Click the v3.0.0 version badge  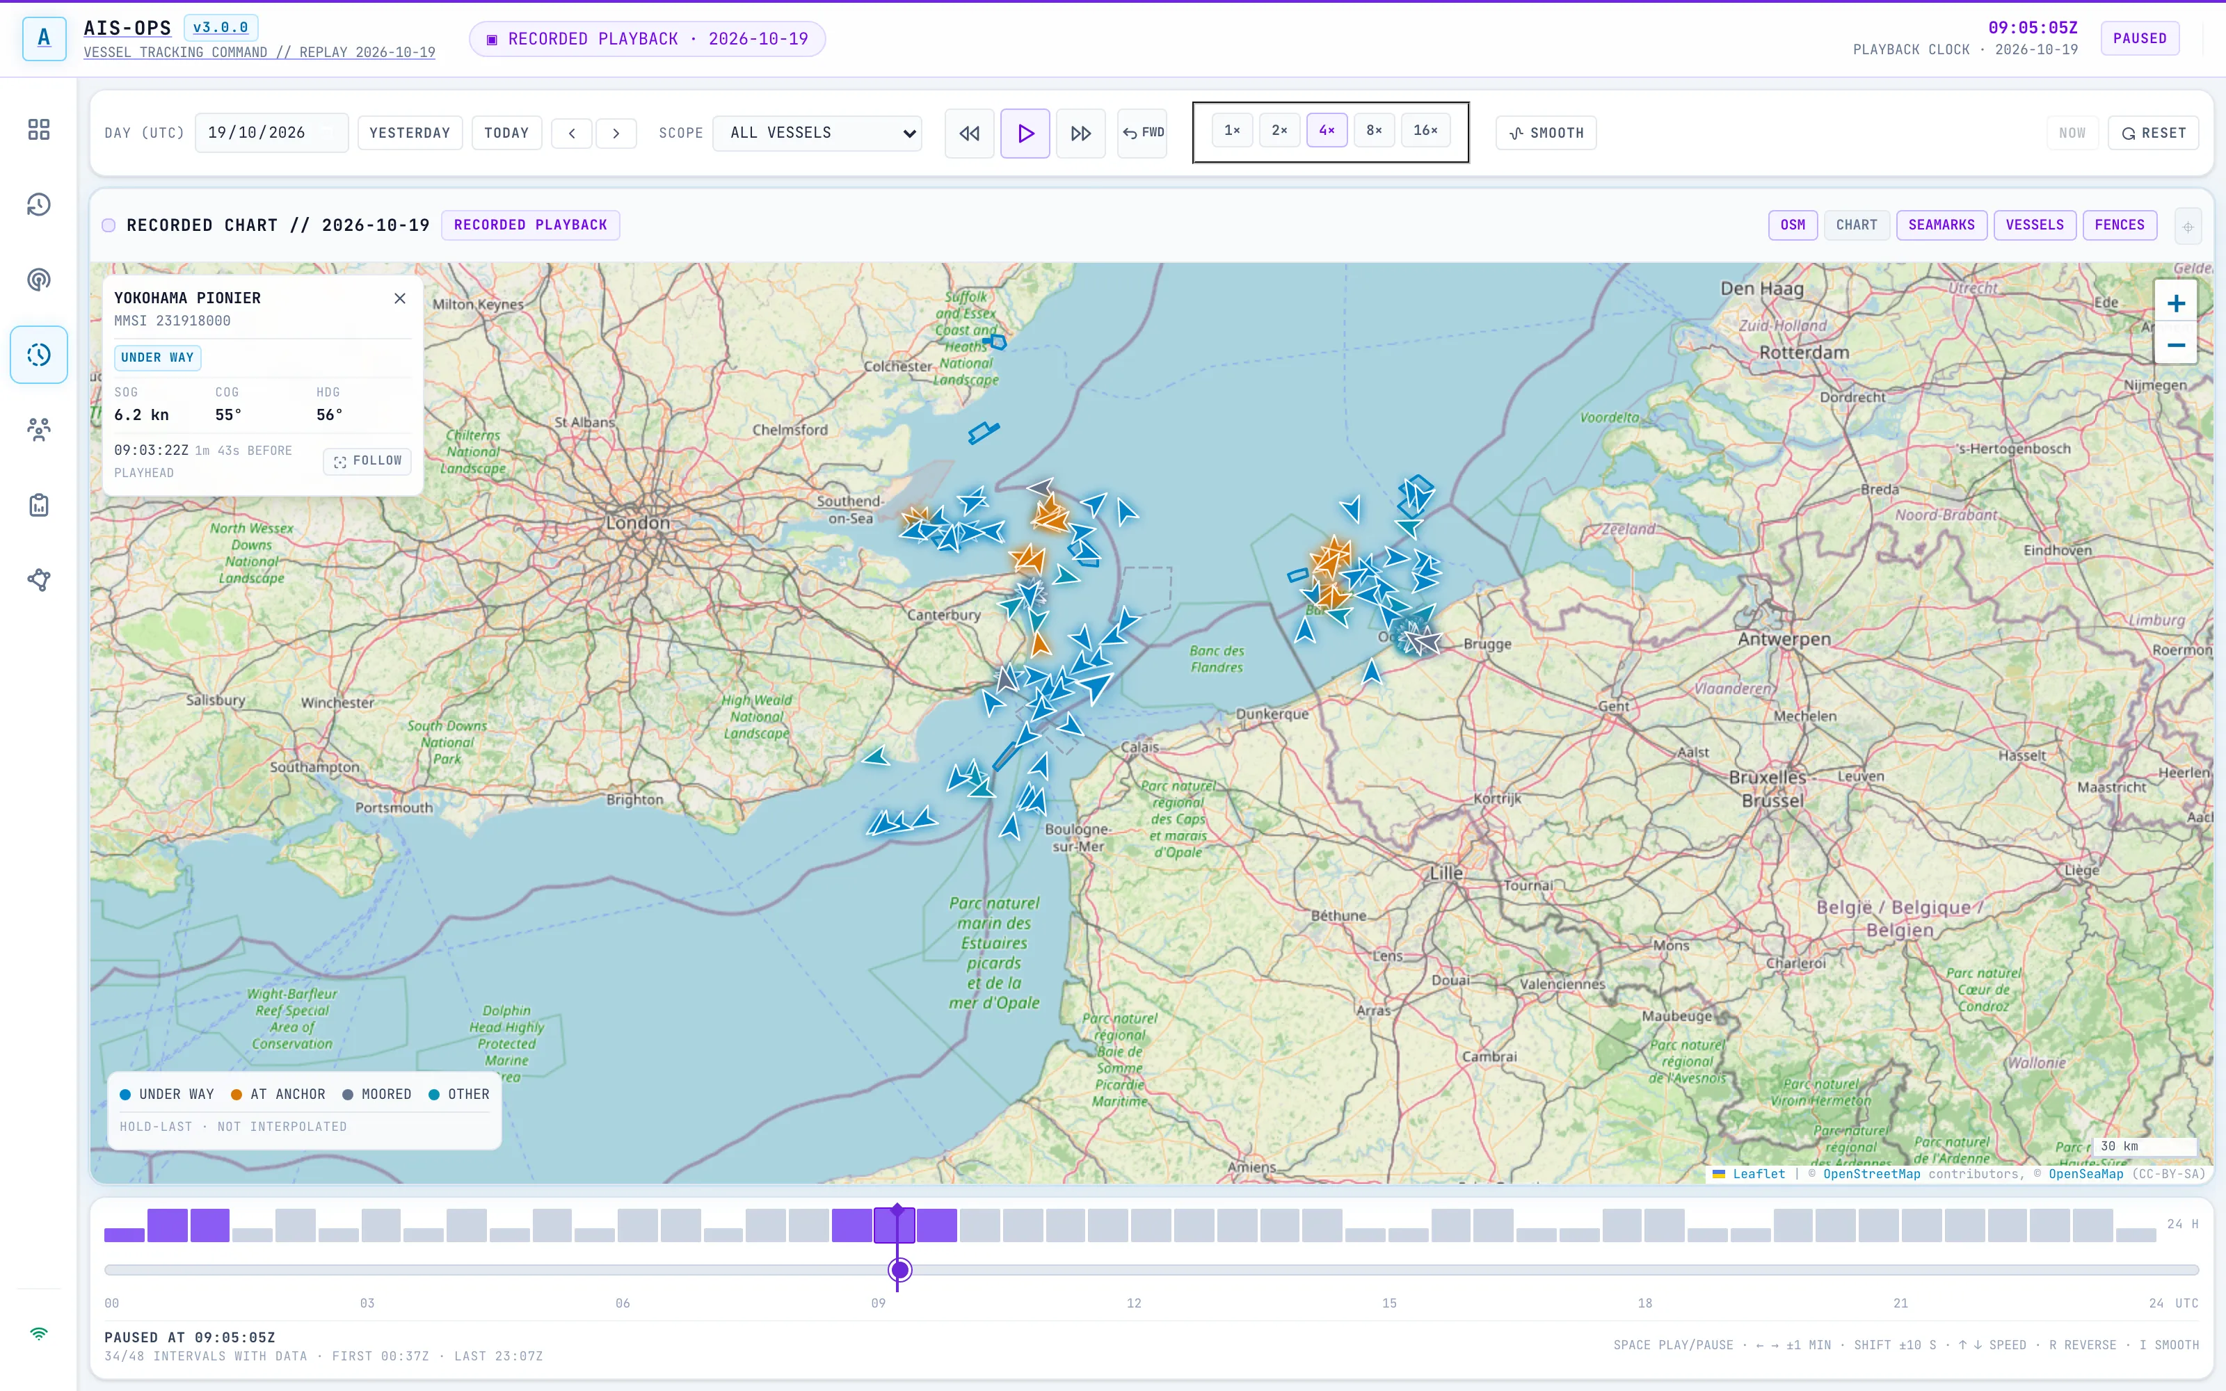[x=221, y=28]
